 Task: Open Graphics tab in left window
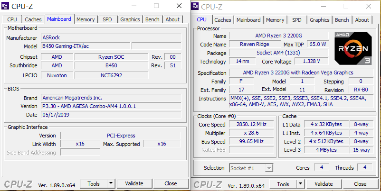coord(130,19)
